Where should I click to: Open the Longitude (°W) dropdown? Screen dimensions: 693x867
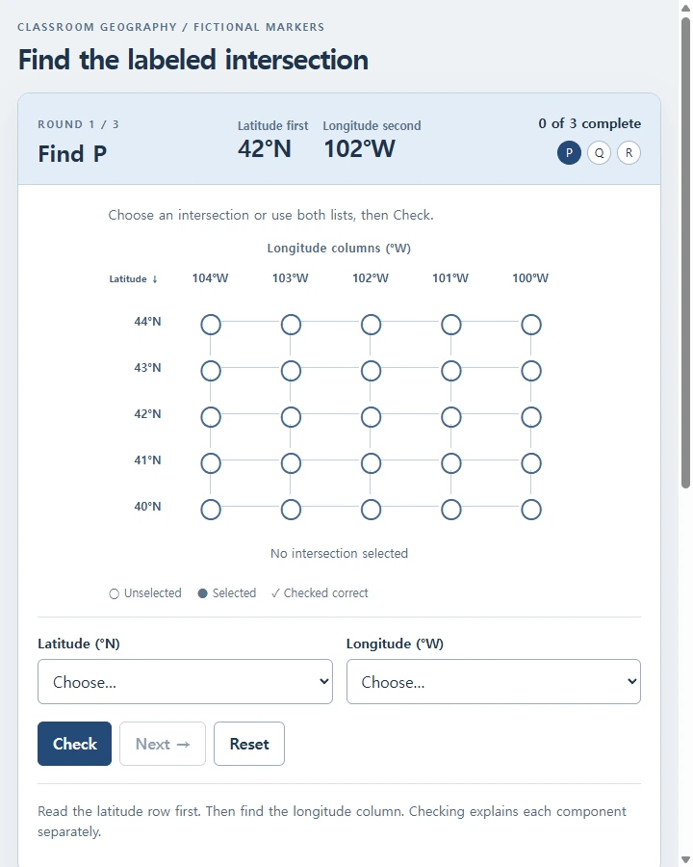494,681
